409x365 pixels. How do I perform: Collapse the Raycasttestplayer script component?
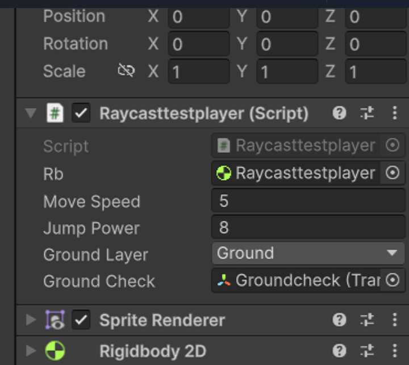[31, 114]
